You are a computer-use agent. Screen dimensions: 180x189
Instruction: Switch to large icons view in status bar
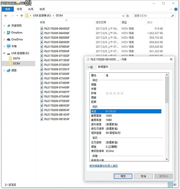point(175,185)
